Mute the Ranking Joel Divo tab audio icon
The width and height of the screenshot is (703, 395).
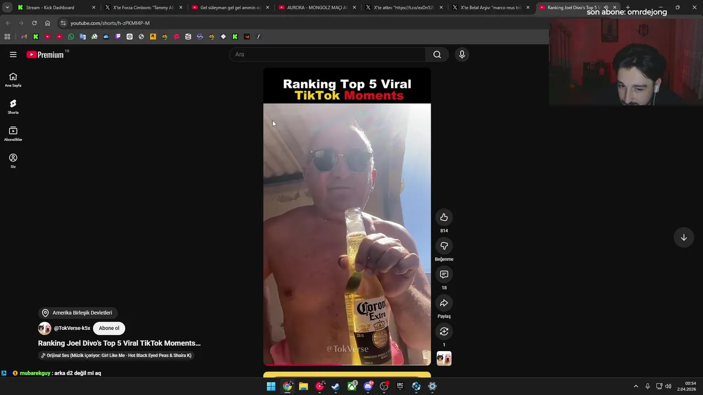pyautogui.click(x=606, y=8)
